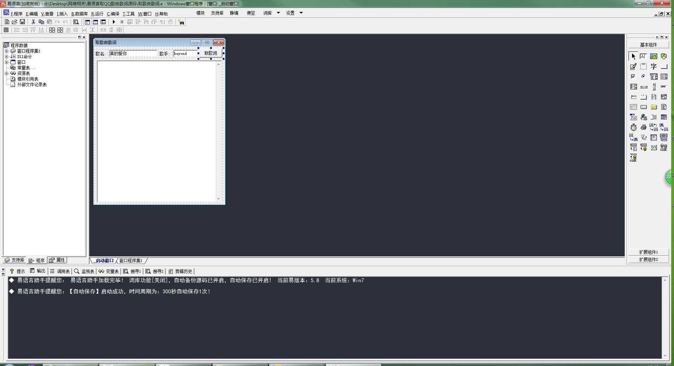Image resolution: width=674 pixels, height=366 pixels.
Task: Toggle the work-area panel layout icon
Action: (x=87, y=22)
